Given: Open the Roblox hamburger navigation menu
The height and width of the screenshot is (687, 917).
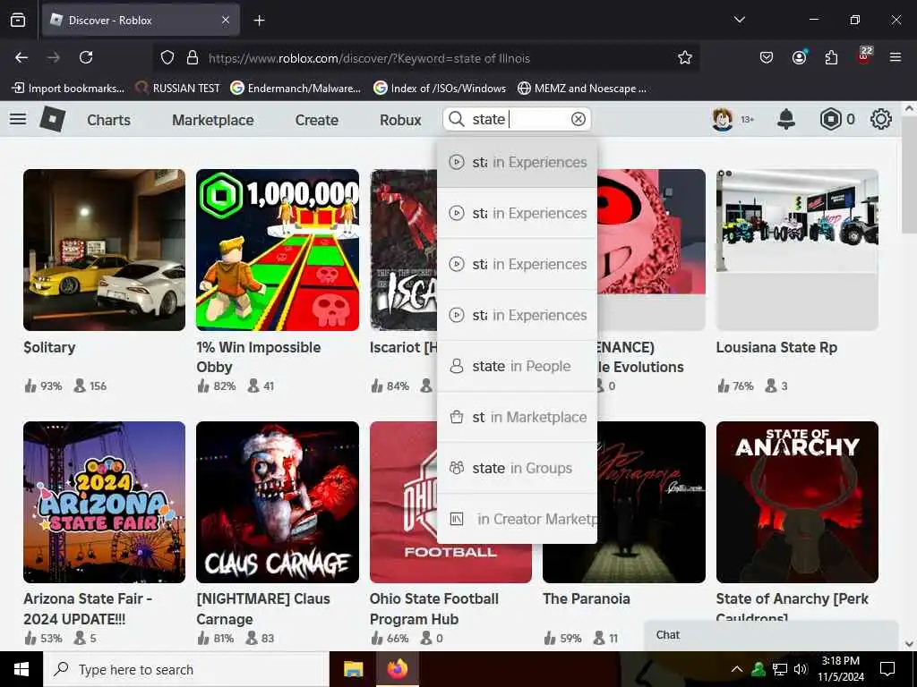Looking at the screenshot, I should pos(18,119).
